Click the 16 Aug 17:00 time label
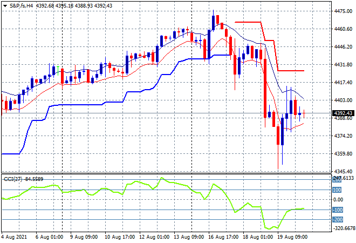Viewport: 356px width, 243px height. (x=223, y=237)
